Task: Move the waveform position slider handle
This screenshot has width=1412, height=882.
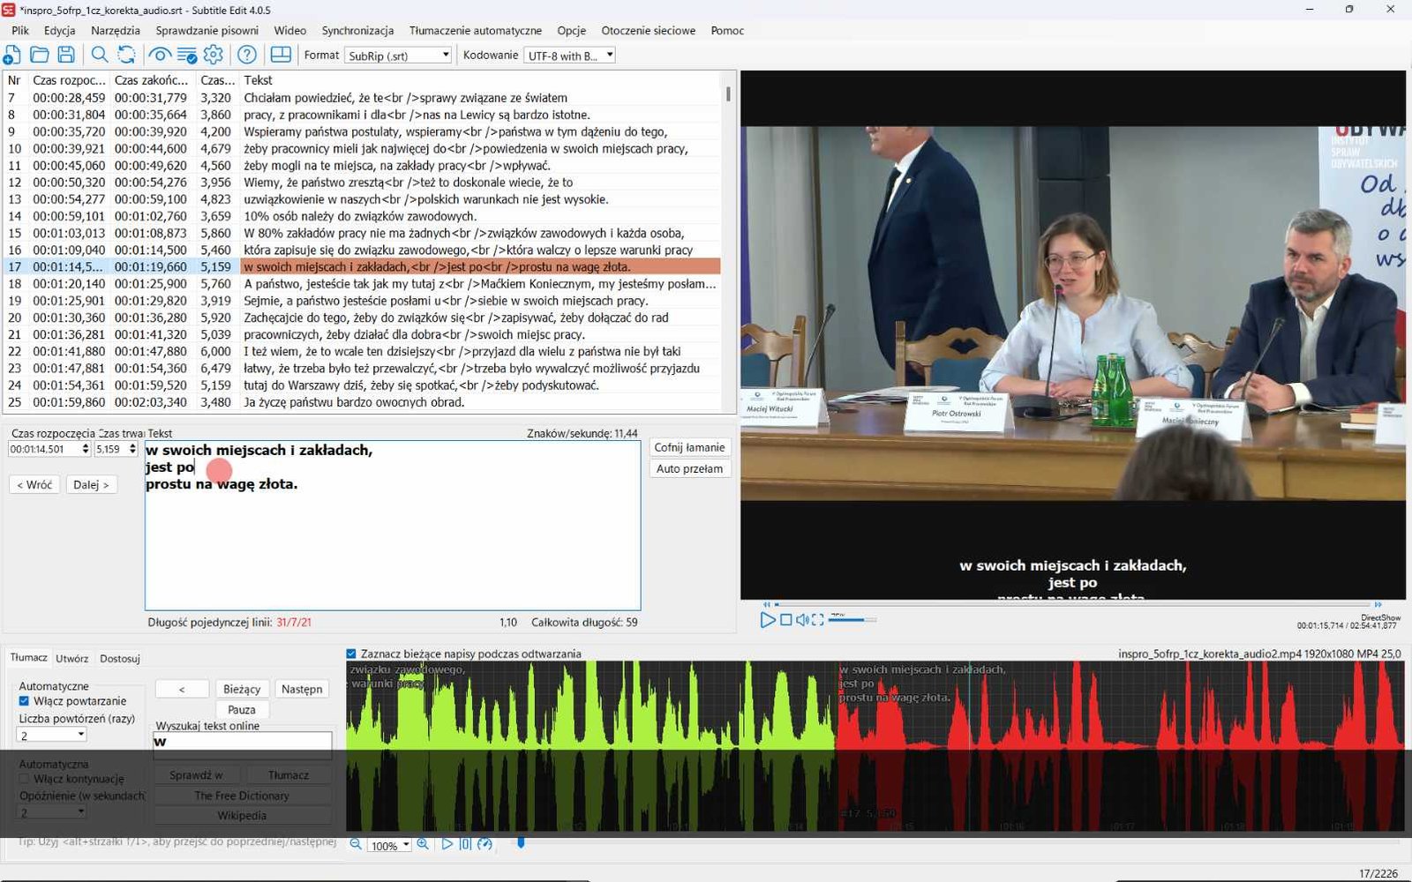Action: [x=521, y=843]
